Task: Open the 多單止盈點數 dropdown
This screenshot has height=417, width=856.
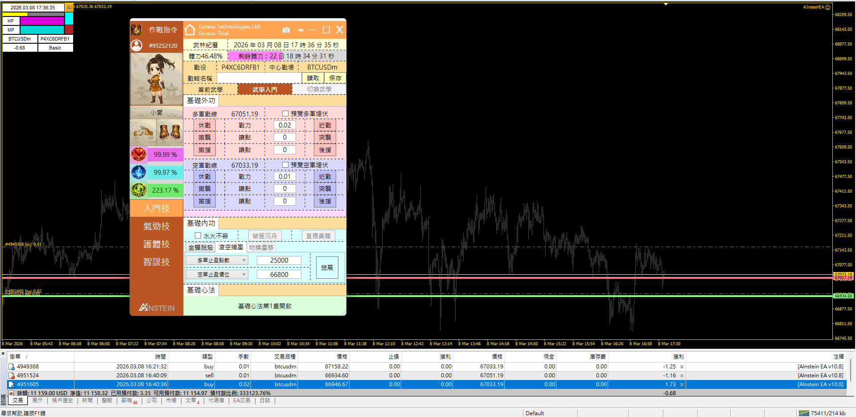Action: 217,260
